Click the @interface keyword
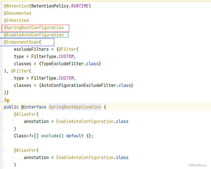 34,107
